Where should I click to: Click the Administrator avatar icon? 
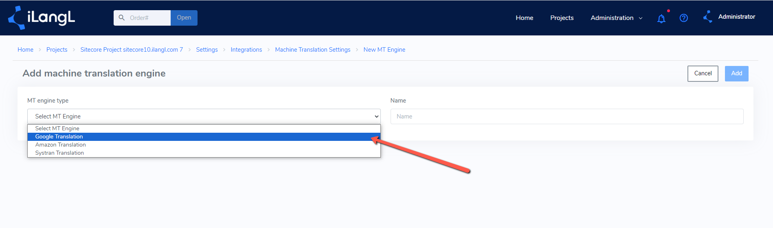pos(708,17)
